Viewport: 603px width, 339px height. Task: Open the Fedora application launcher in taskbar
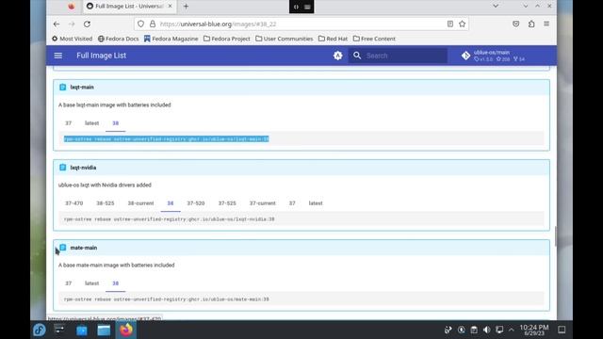pyautogui.click(x=39, y=331)
